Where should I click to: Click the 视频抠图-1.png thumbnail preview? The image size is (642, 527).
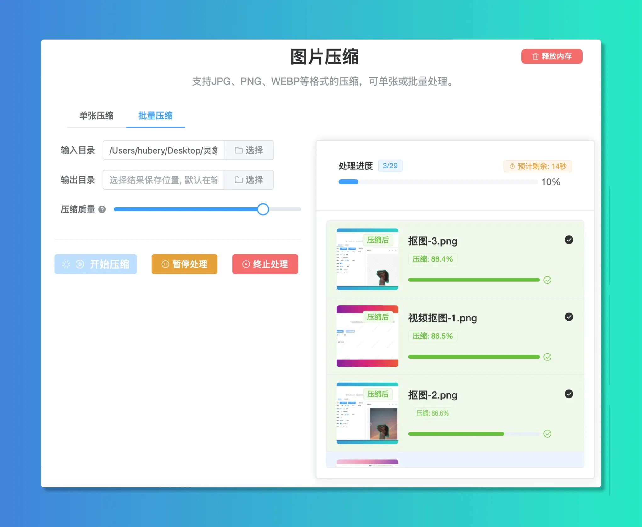367,336
